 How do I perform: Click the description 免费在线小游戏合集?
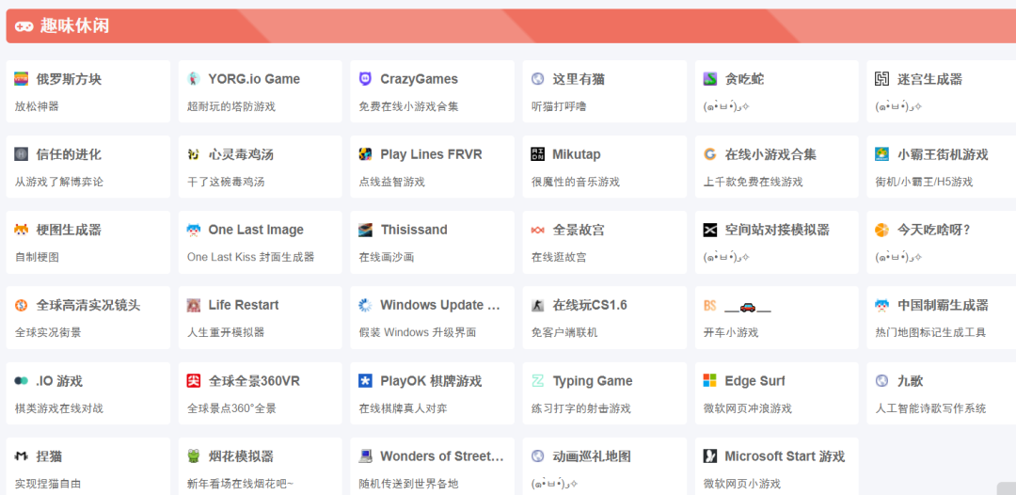coord(409,106)
